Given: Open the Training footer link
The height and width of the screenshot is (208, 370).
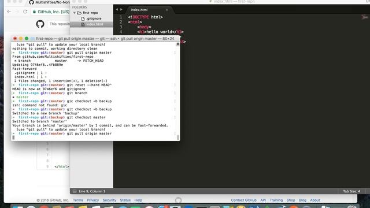Looking at the screenshot, I should click(276, 200).
